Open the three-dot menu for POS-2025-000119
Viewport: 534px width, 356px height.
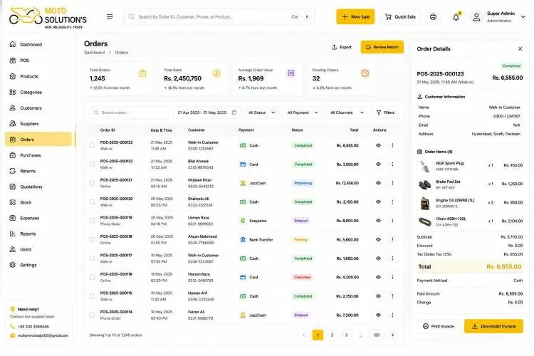(392, 221)
